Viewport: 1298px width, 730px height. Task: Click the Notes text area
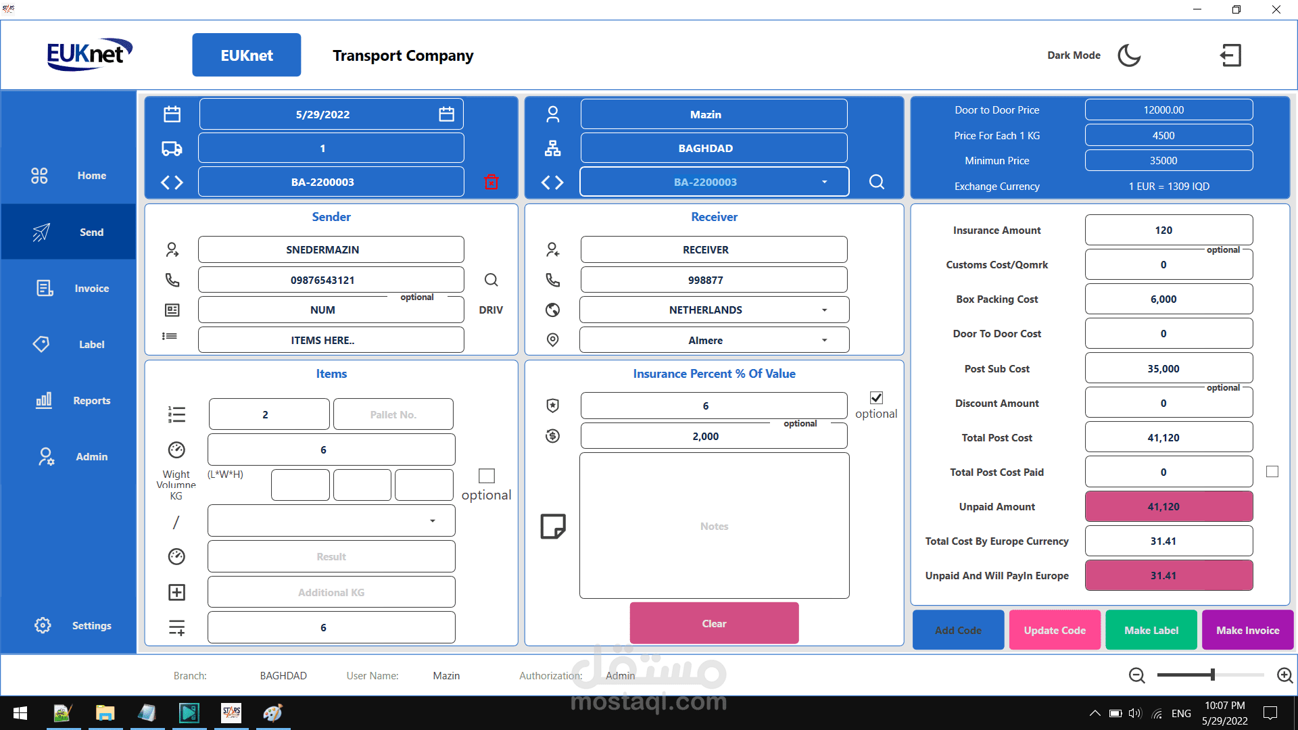714,526
